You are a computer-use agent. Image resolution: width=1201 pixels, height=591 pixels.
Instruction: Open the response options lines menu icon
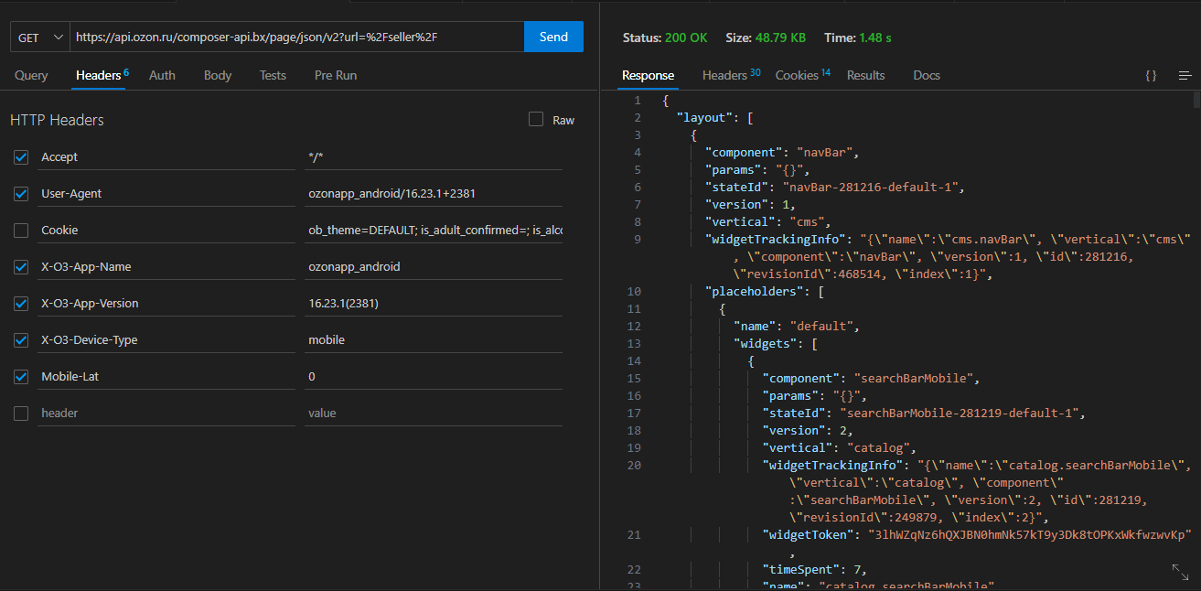coord(1185,76)
